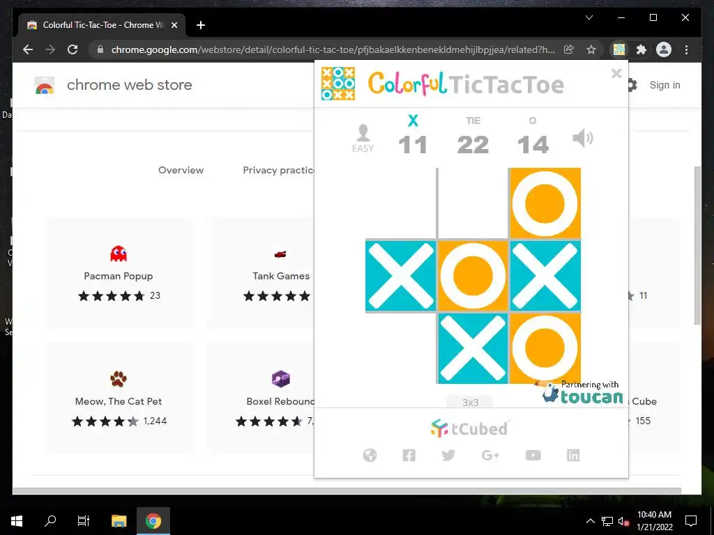Open the Chrome Extensions puzzle icon
The width and height of the screenshot is (714, 535).
tap(641, 49)
